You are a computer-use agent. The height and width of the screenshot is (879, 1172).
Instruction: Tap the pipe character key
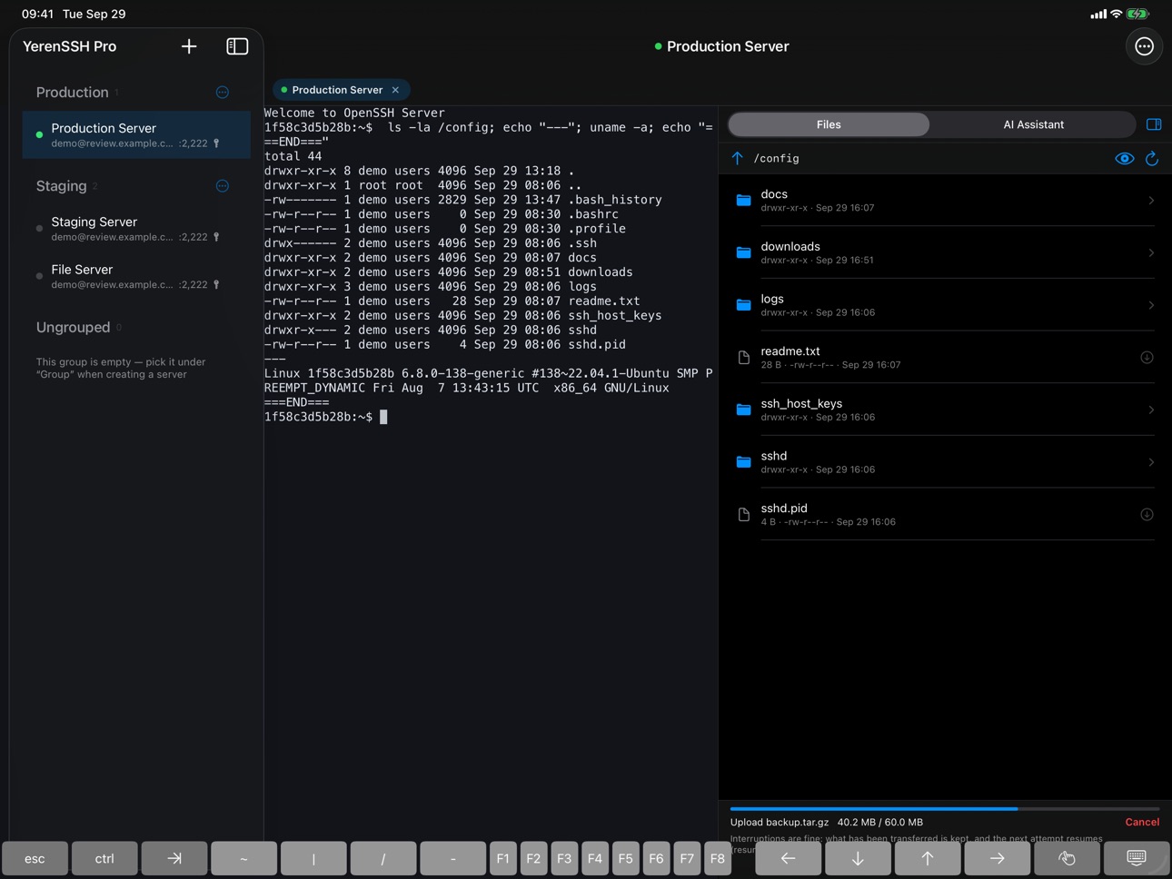(313, 858)
